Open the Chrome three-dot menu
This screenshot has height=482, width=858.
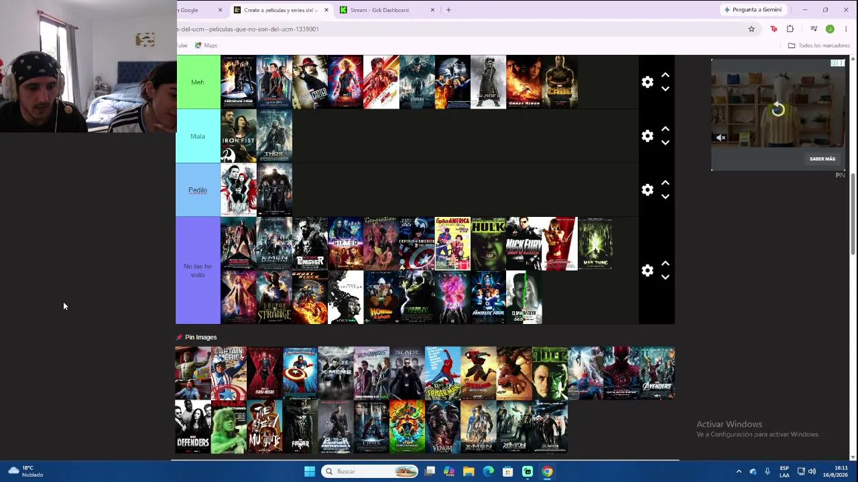[x=846, y=29]
